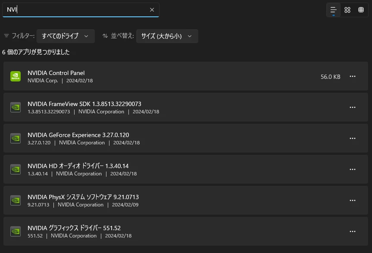Image resolution: width=372 pixels, height=253 pixels.
Task: Open more options for NVIDIA FrameView SDK
Action: coord(352,107)
